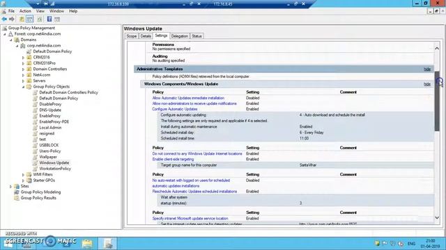Open Configure Automatic Updates policy link

(175, 109)
